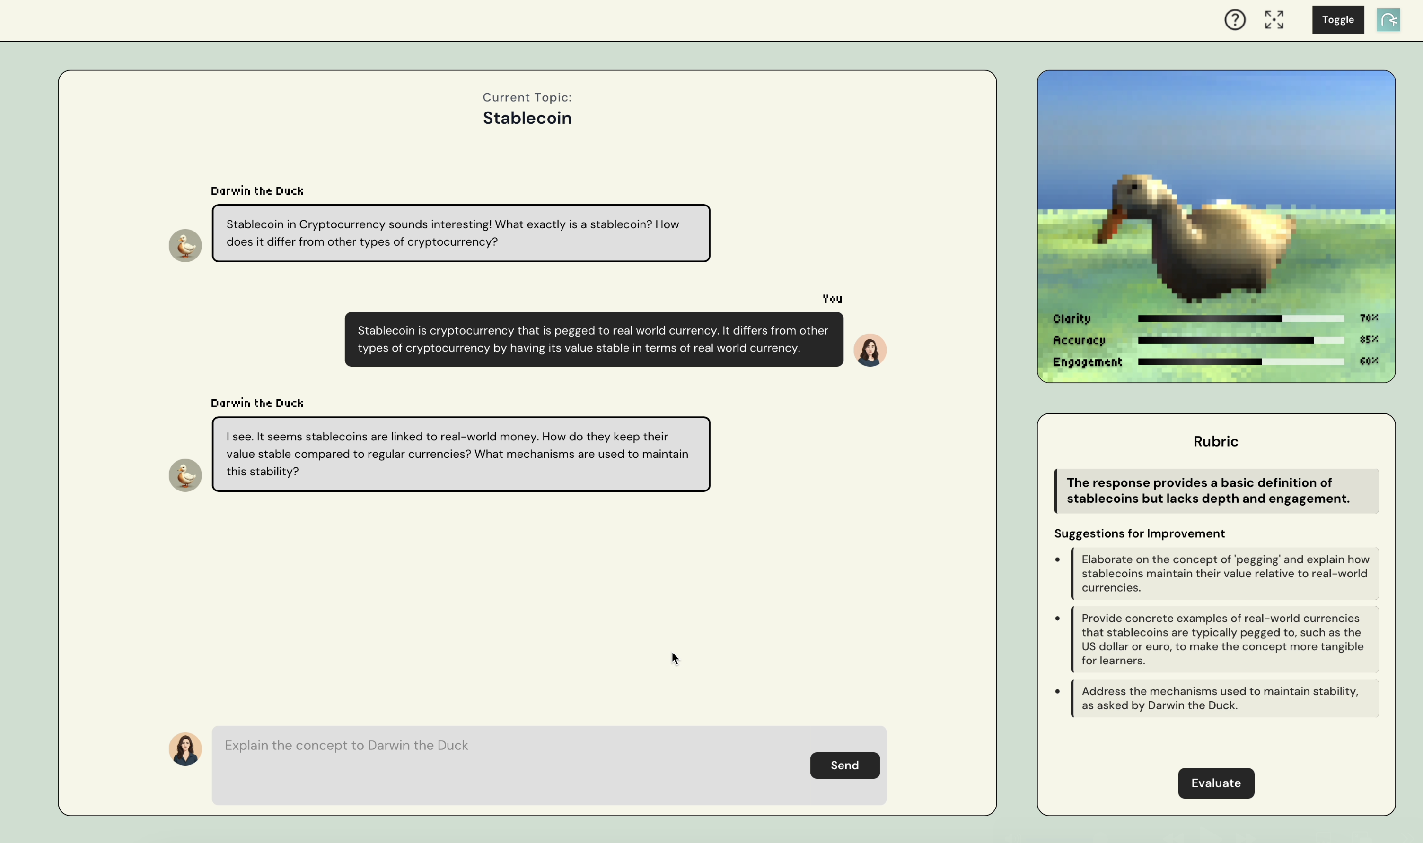Open the help question mark icon

1235,20
